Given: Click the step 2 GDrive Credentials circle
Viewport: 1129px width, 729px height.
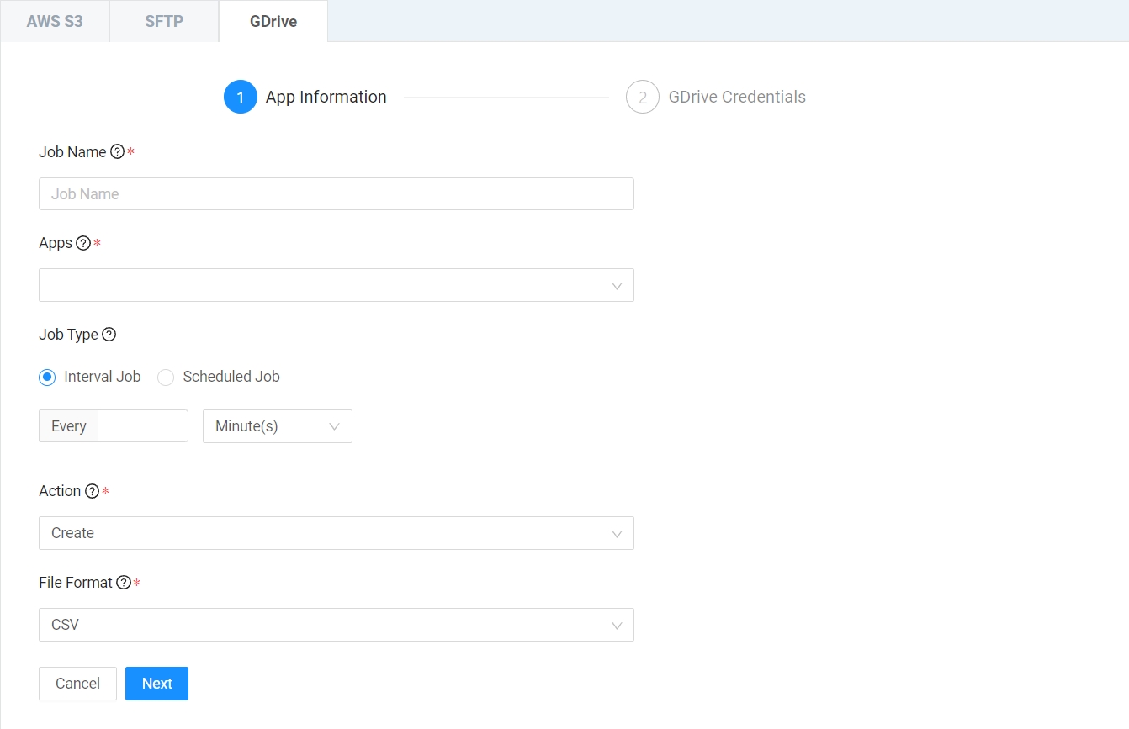Looking at the screenshot, I should [642, 98].
